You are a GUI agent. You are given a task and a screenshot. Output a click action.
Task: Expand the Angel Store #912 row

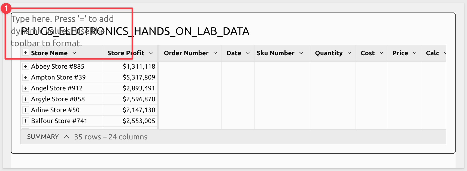coord(26,88)
